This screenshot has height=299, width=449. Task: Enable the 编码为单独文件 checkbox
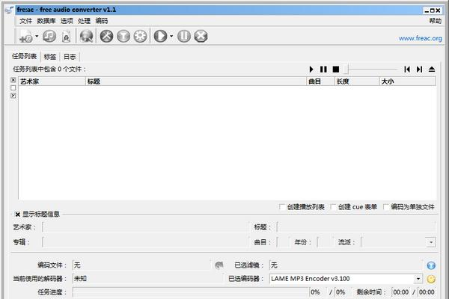pos(386,207)
